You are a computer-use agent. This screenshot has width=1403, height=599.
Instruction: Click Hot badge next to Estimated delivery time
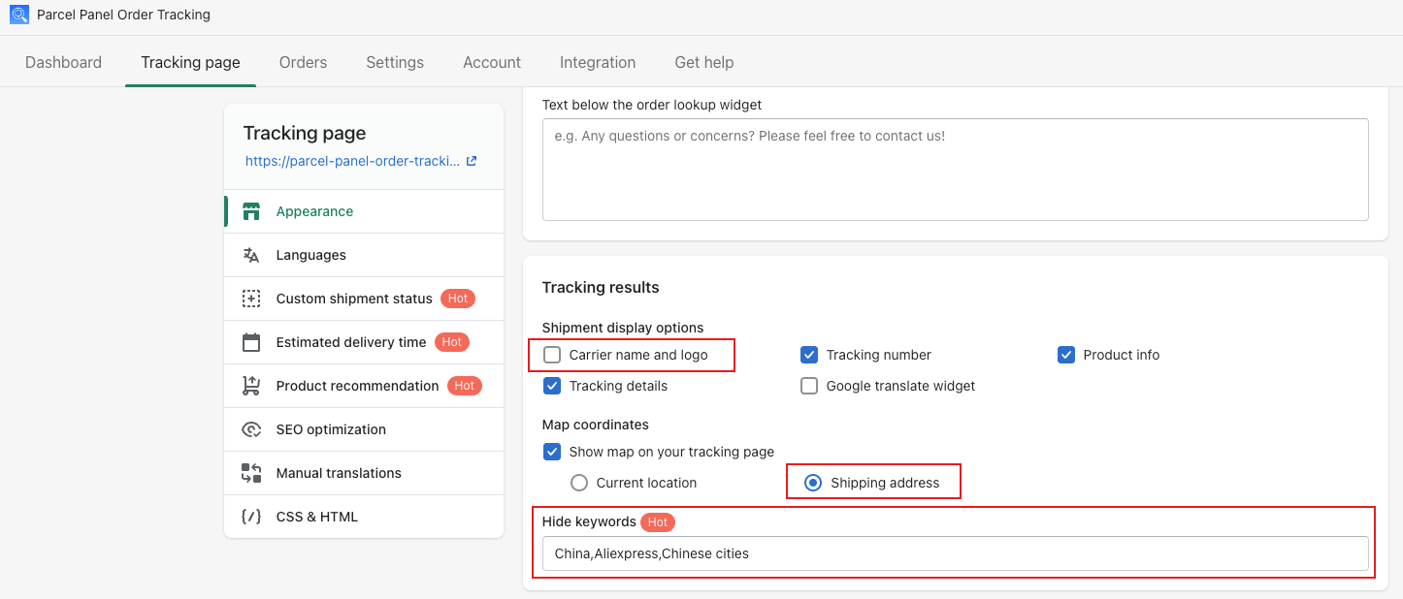point(451,342)
